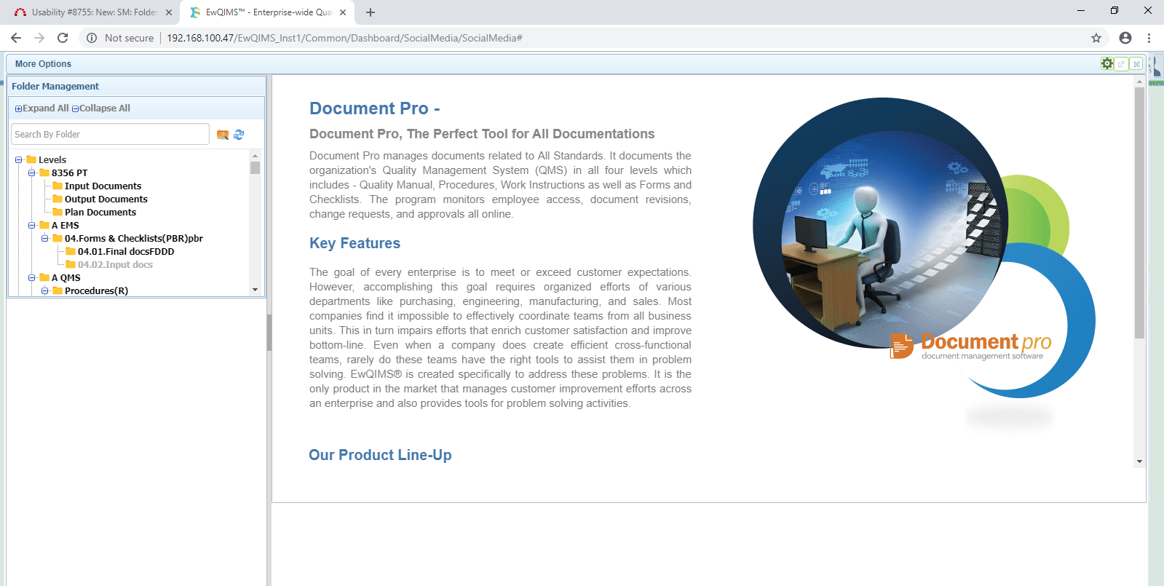Image resolution: width=1164 pixels, height=586 pixels.
Task: Select the Procedures(R) folder
Action: click(96, 290)
